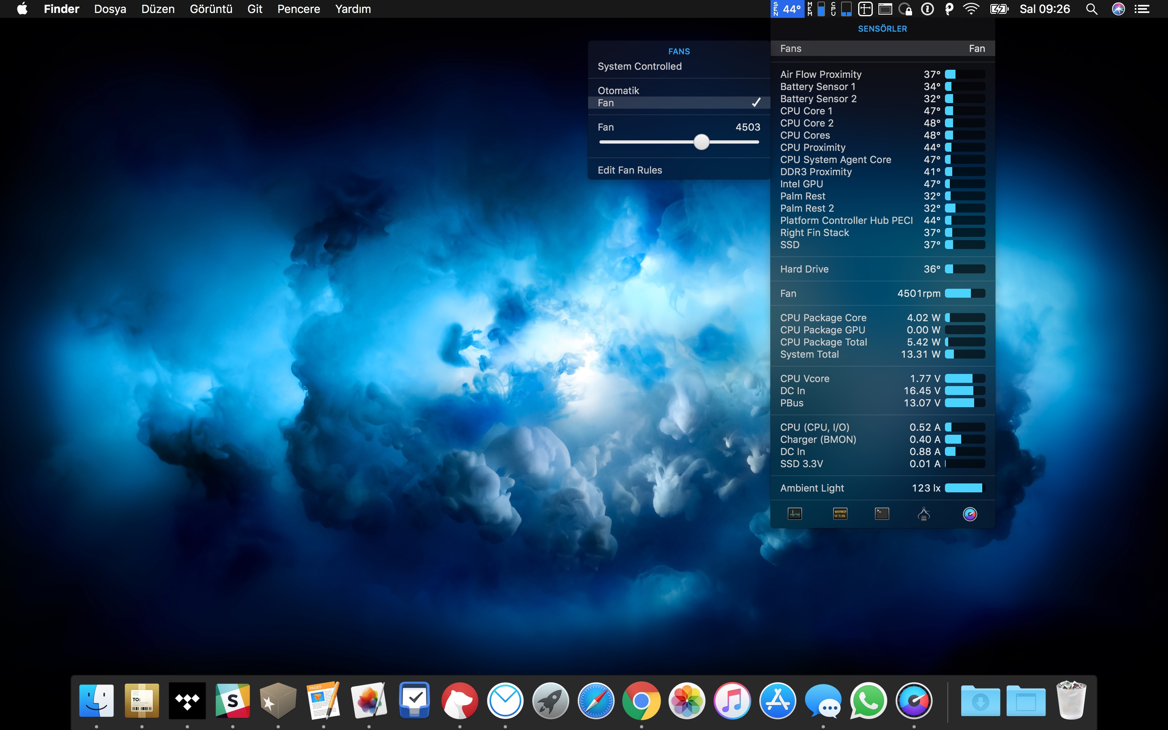Image resolution: width=1168 pixels, height=730 pixels.
Task: Select Fans tab in sensor panel header
Action: pos(790,48)
